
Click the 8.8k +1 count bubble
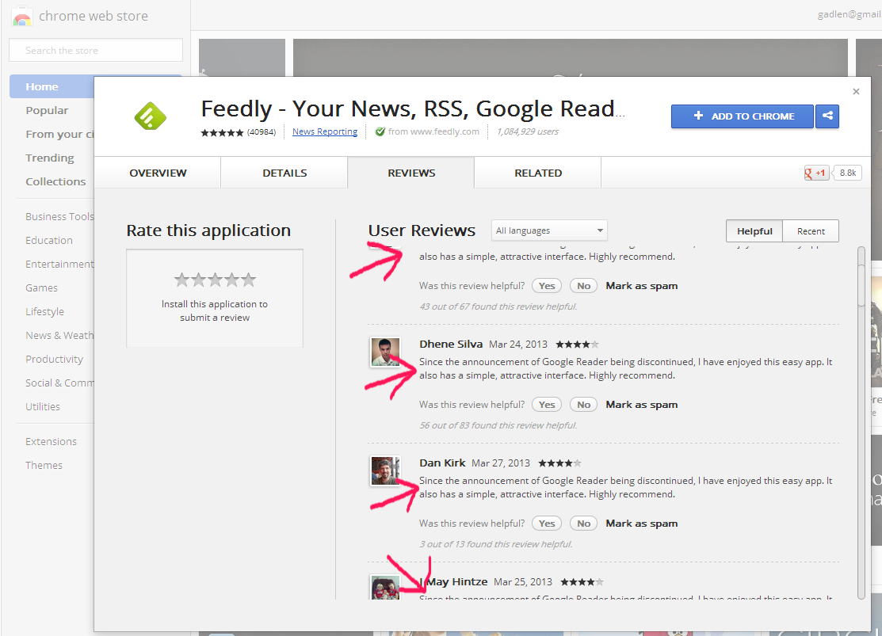click(x=848, y=173)
